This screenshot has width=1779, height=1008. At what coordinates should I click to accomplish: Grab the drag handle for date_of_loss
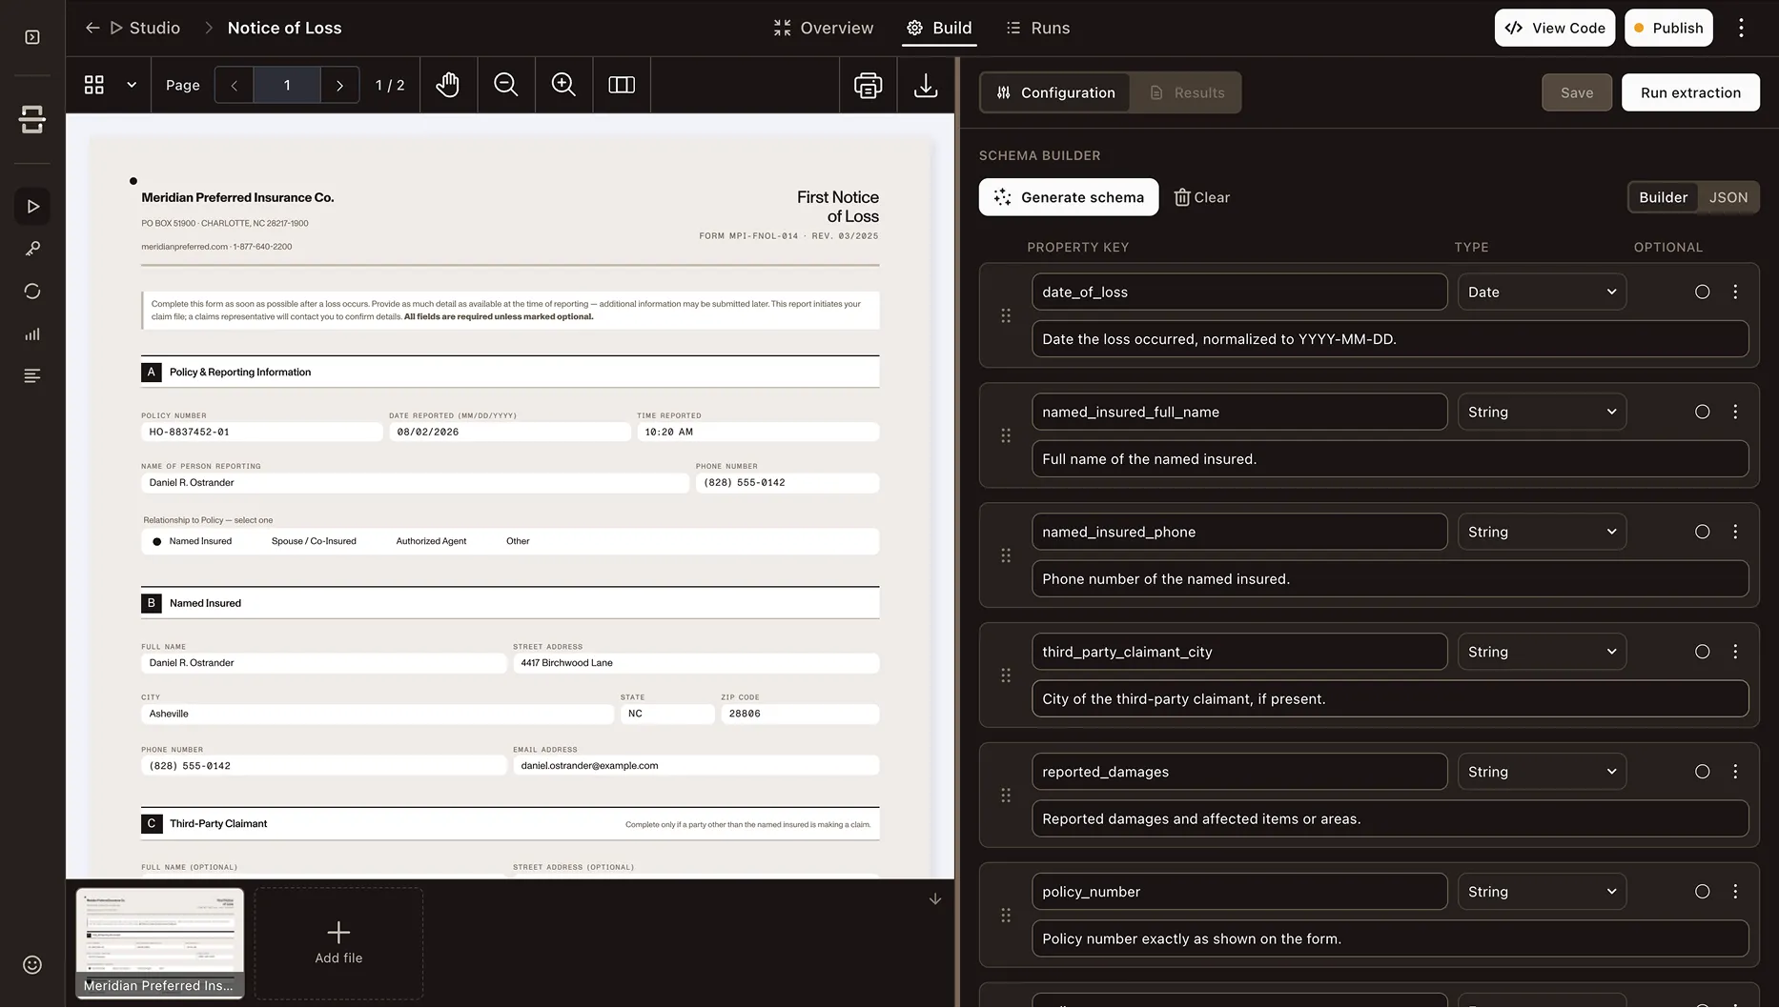click(x=1006, y=315)
